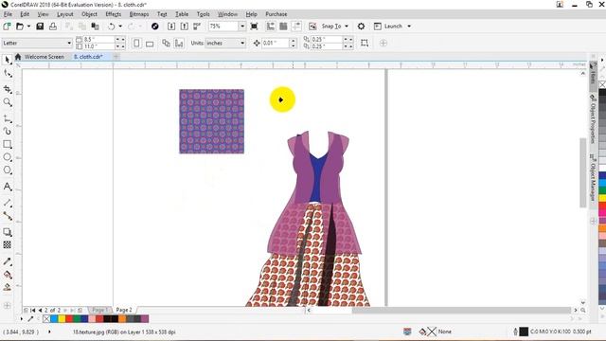
Task: Toggle treat as filled button
Action: [364, 44]
